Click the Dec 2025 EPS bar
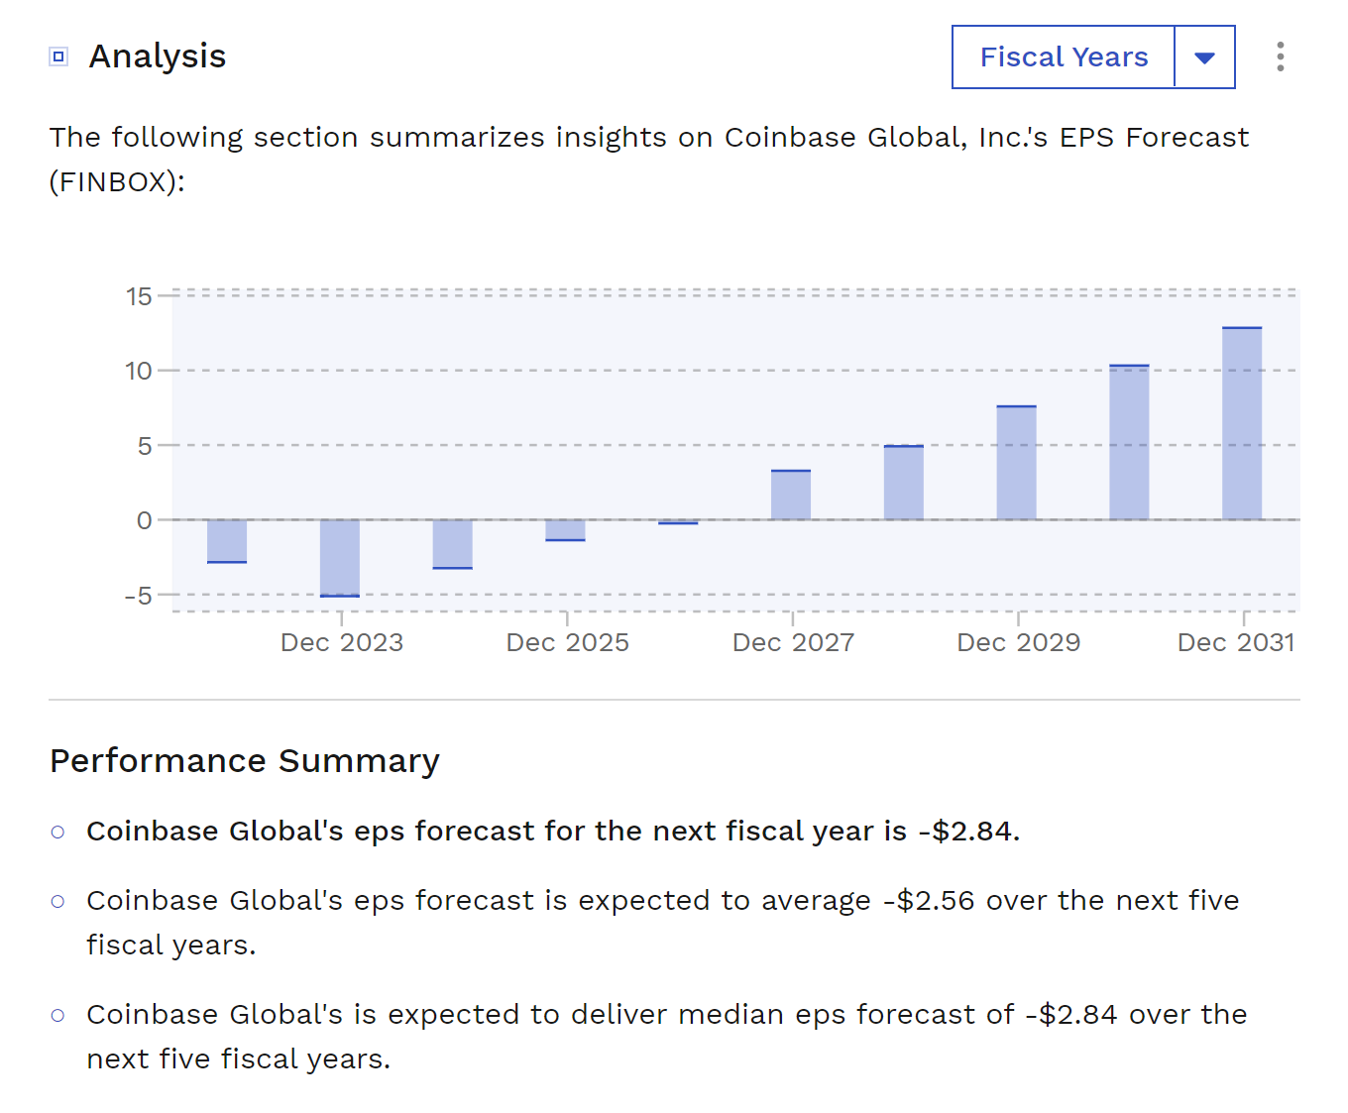1348x1113 pixels. click(565, 530)
